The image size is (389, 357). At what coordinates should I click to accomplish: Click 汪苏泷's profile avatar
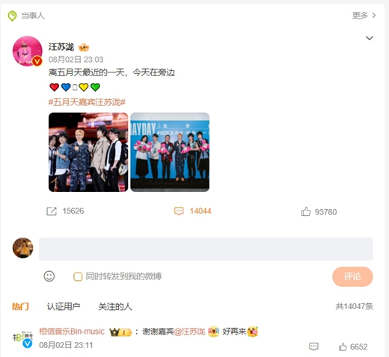(x=28, y=51)
